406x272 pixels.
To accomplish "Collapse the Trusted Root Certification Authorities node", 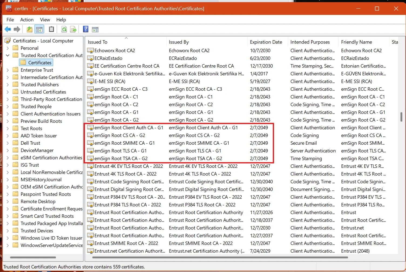I will click(x=8, y=55).
